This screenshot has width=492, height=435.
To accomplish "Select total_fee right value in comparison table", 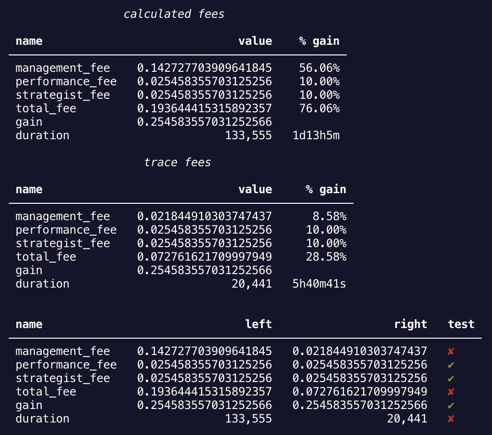I will [x=360, y=392].
